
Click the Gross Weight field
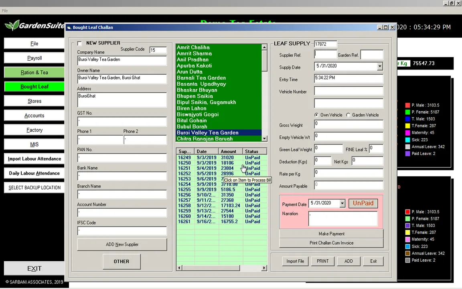[349, 124]
